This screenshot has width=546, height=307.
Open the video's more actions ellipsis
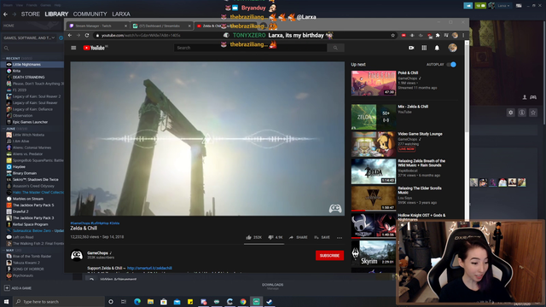pos(340,237)
